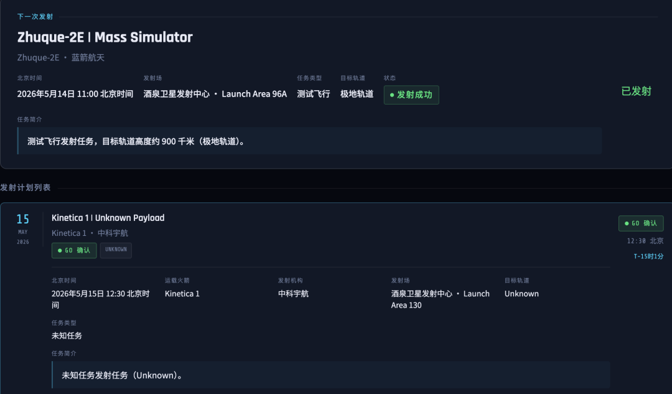Click the 已发射 label
Image resolution: width=672 pixels, height=394 pixels.
coord(636,91)
